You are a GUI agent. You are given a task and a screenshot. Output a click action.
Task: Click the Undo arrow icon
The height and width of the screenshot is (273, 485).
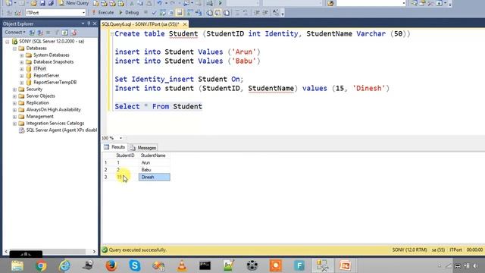[x=159, y=3]
